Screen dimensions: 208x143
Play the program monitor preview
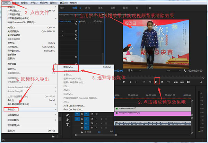click(x=156, y=82)
